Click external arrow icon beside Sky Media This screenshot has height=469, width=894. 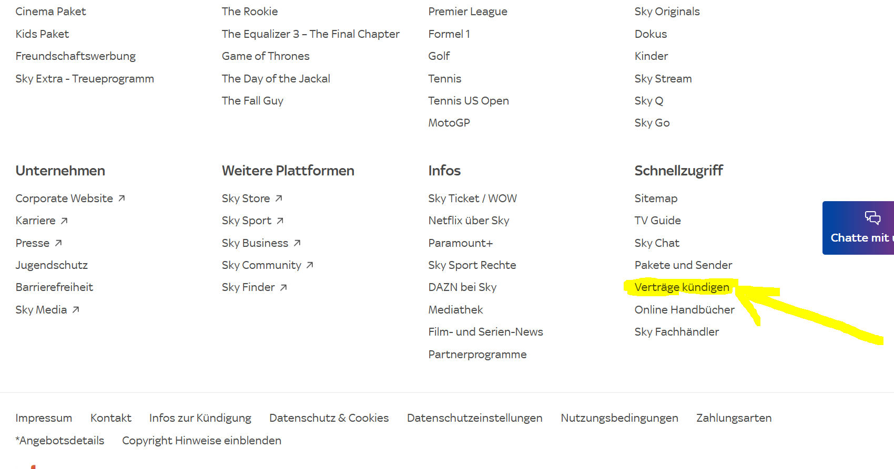point(76,310)
